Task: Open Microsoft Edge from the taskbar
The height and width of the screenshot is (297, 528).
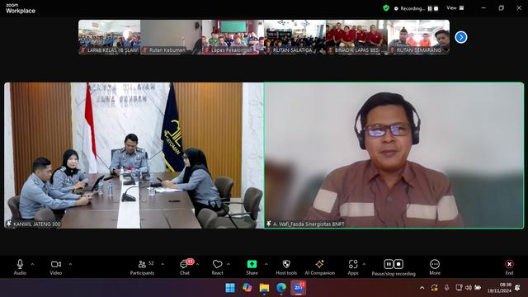Action: pos(281,288)
